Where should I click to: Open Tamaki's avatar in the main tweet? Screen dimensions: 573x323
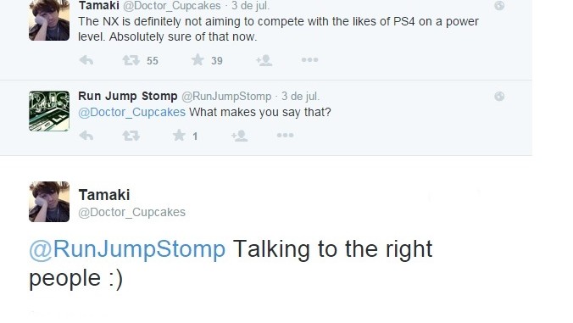pos(49,202)
